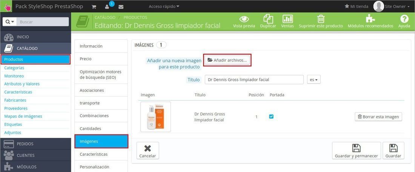Click the Duplicar icon
This screenshot has height=172, width=415.
[268, 22]
